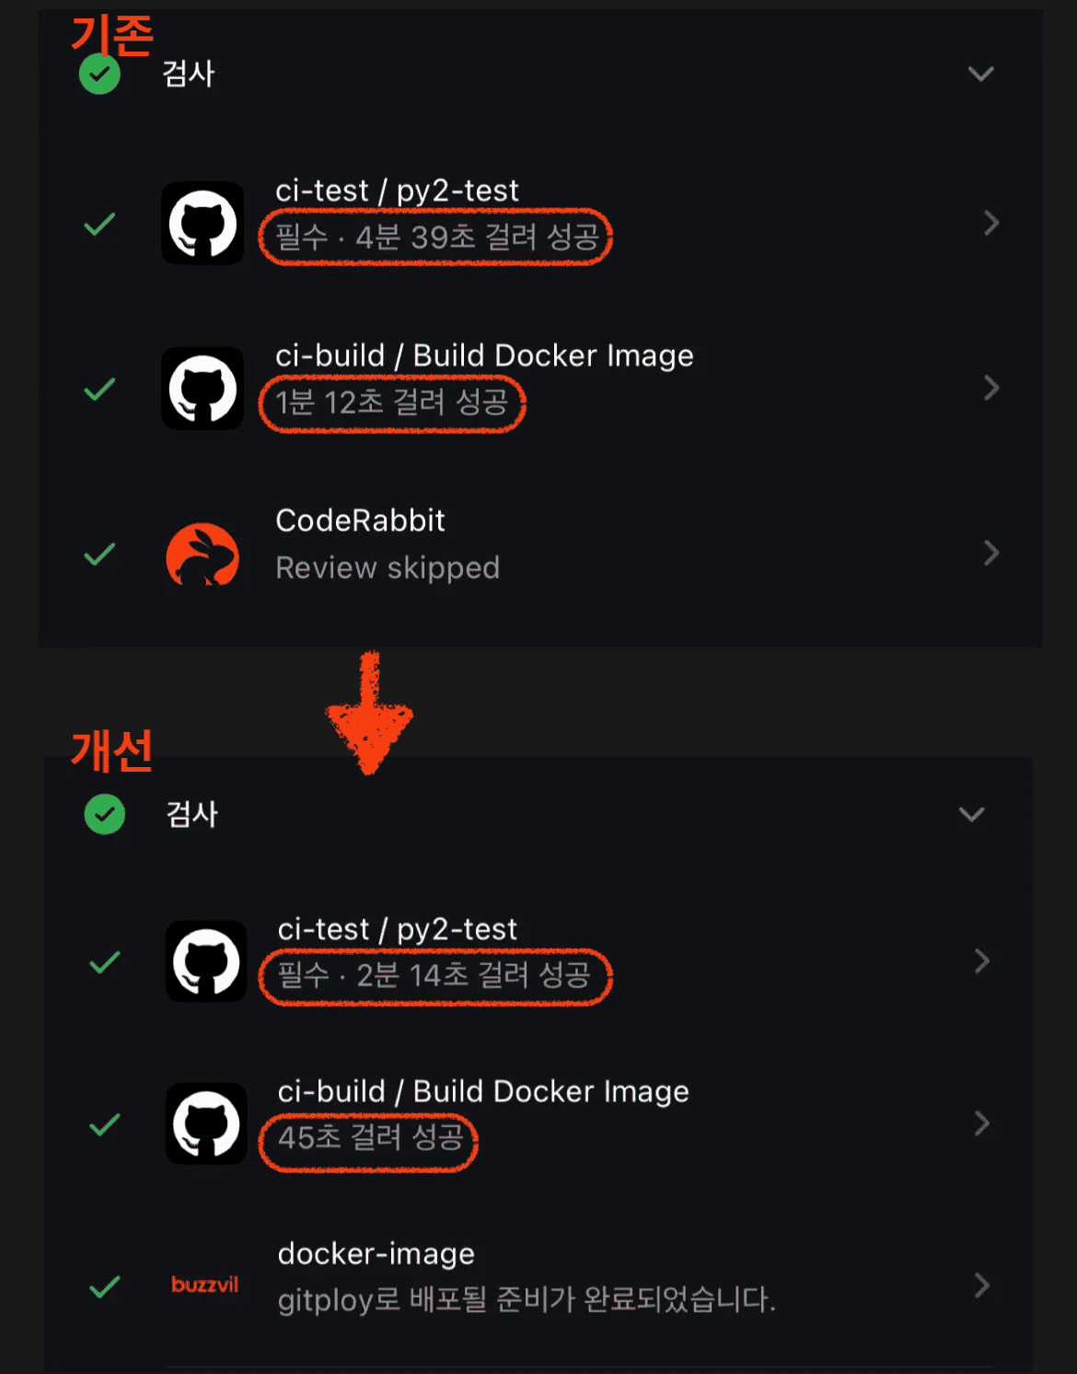The width and height of the screenshot is (1077, 1374).
Task: Open details arrow for CodeRabbit Review skipped
Action: 991,553
